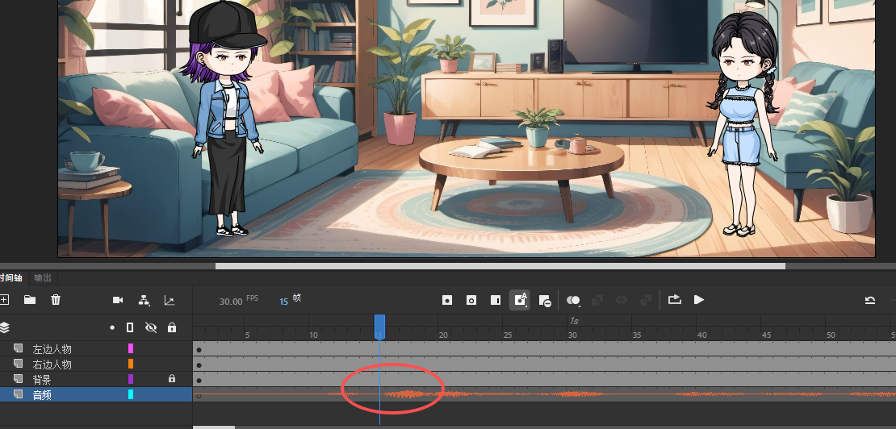Toggle hide all layers eye icon
896x429 pixels.
150,328
